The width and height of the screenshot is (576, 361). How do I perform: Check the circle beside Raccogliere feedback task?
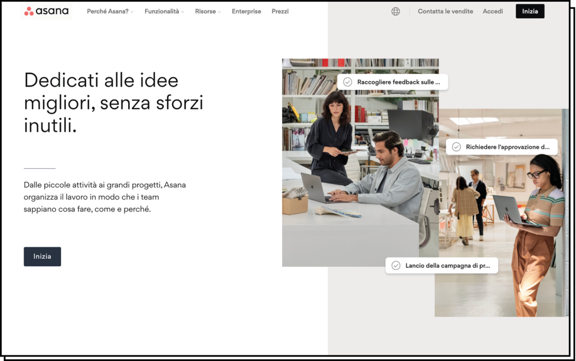pos(348,82)
